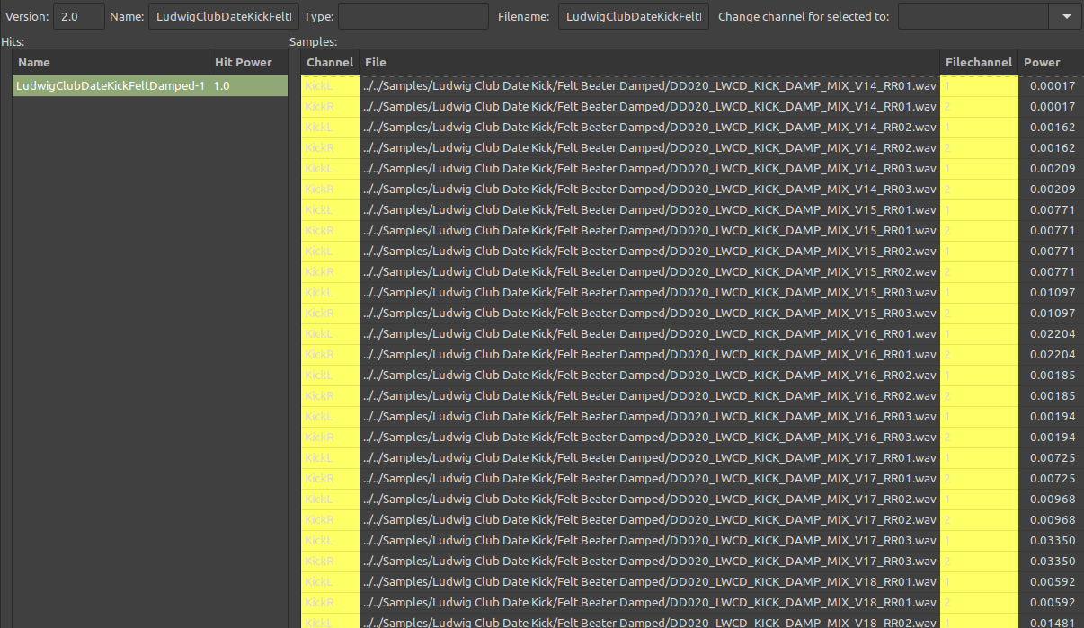
Task: Click the Version field showing 2.0
Action: point(79,16)
